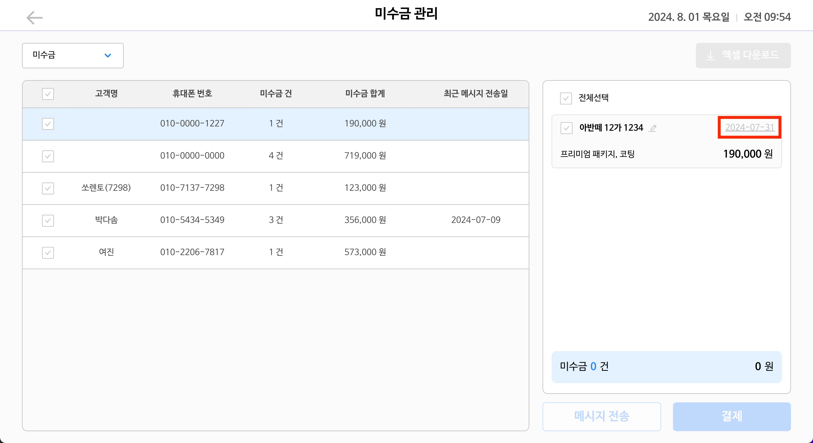This screenshot has width=813, height=443.
Task: Select customer name 여진
Action: coord(106,252)
